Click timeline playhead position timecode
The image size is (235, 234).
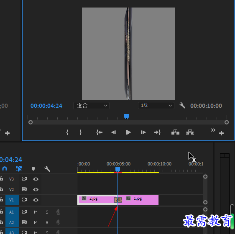11,160
